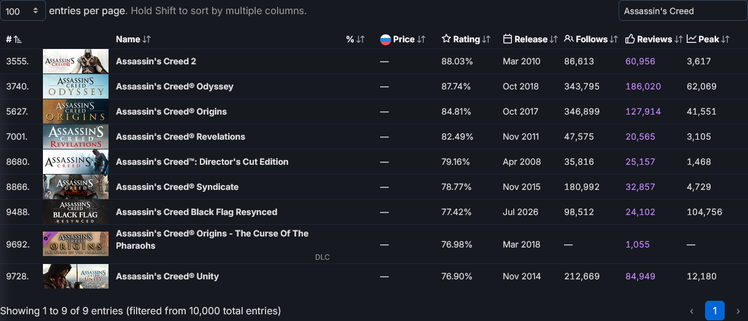Sort by the calendar Release column
This screenshot has height=321, width=748.
[x=530, y=39]
